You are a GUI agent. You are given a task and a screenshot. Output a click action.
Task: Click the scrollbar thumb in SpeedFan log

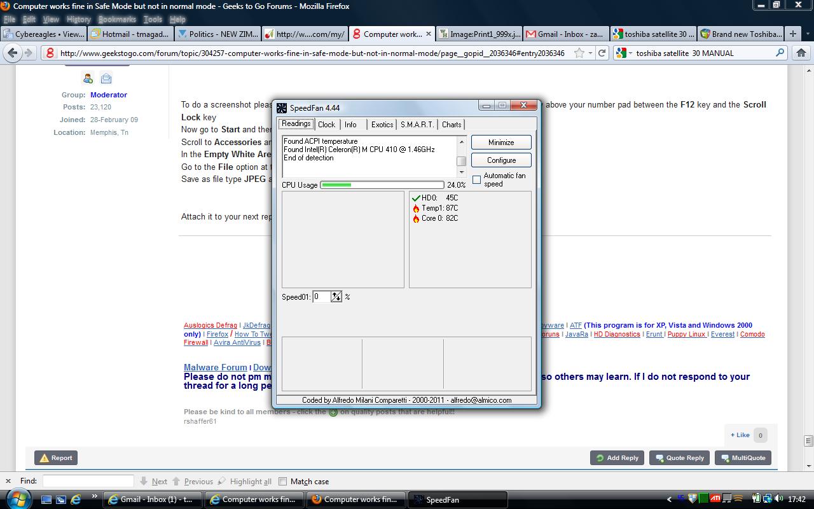tap(462, 161)
